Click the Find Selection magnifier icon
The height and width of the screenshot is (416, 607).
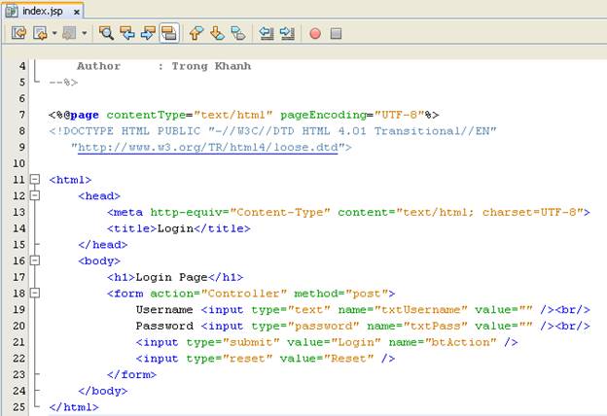pos(106,33)
